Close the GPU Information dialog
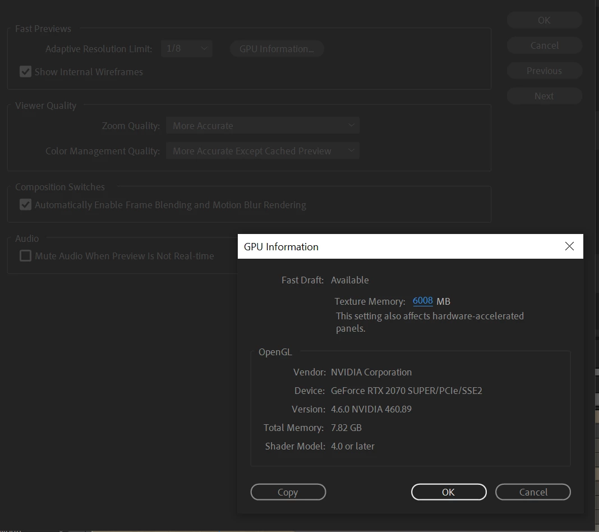This screenshot has width=599, height=532. click(569, 246)
